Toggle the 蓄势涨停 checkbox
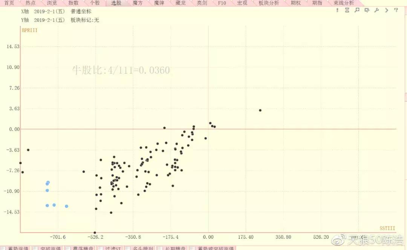This screenshot has width=407, height=250. (x=4, y=248)
